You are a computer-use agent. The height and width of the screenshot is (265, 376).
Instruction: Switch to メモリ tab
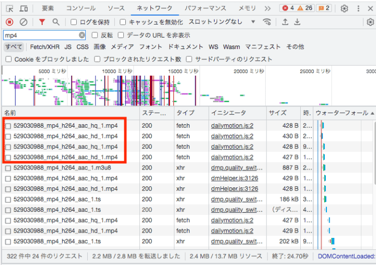[x=247, y=8]
